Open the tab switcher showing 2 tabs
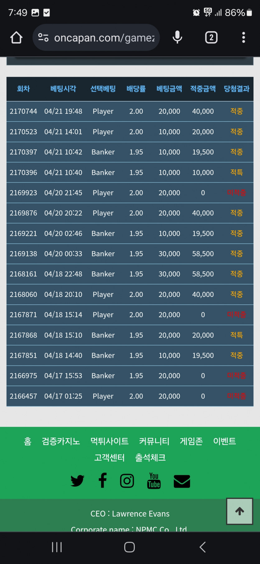The width and height of the screenshot is (260, 564). point(211,38)
